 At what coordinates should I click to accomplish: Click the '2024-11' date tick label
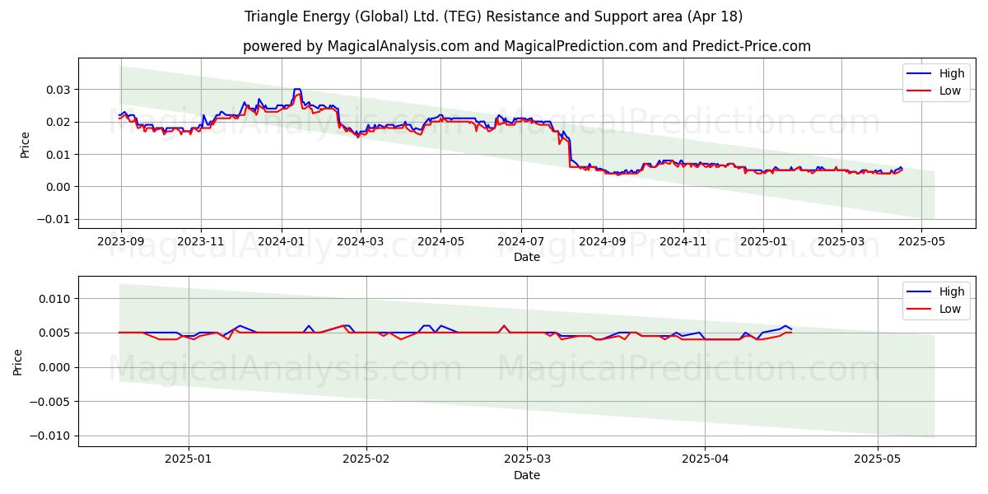coord(683,242)
